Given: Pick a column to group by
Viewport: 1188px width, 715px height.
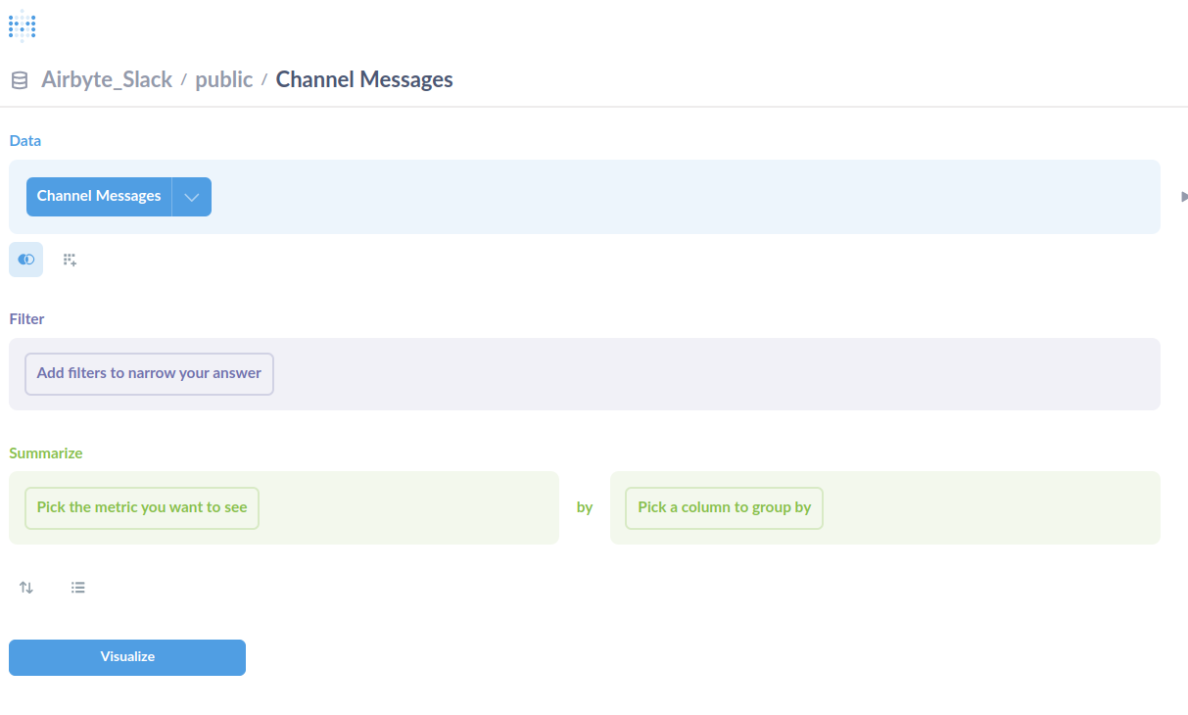Looking at the screenshot, I should (725, 507).
